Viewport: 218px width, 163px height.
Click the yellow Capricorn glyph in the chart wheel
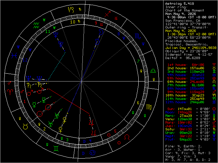(71, 10)
